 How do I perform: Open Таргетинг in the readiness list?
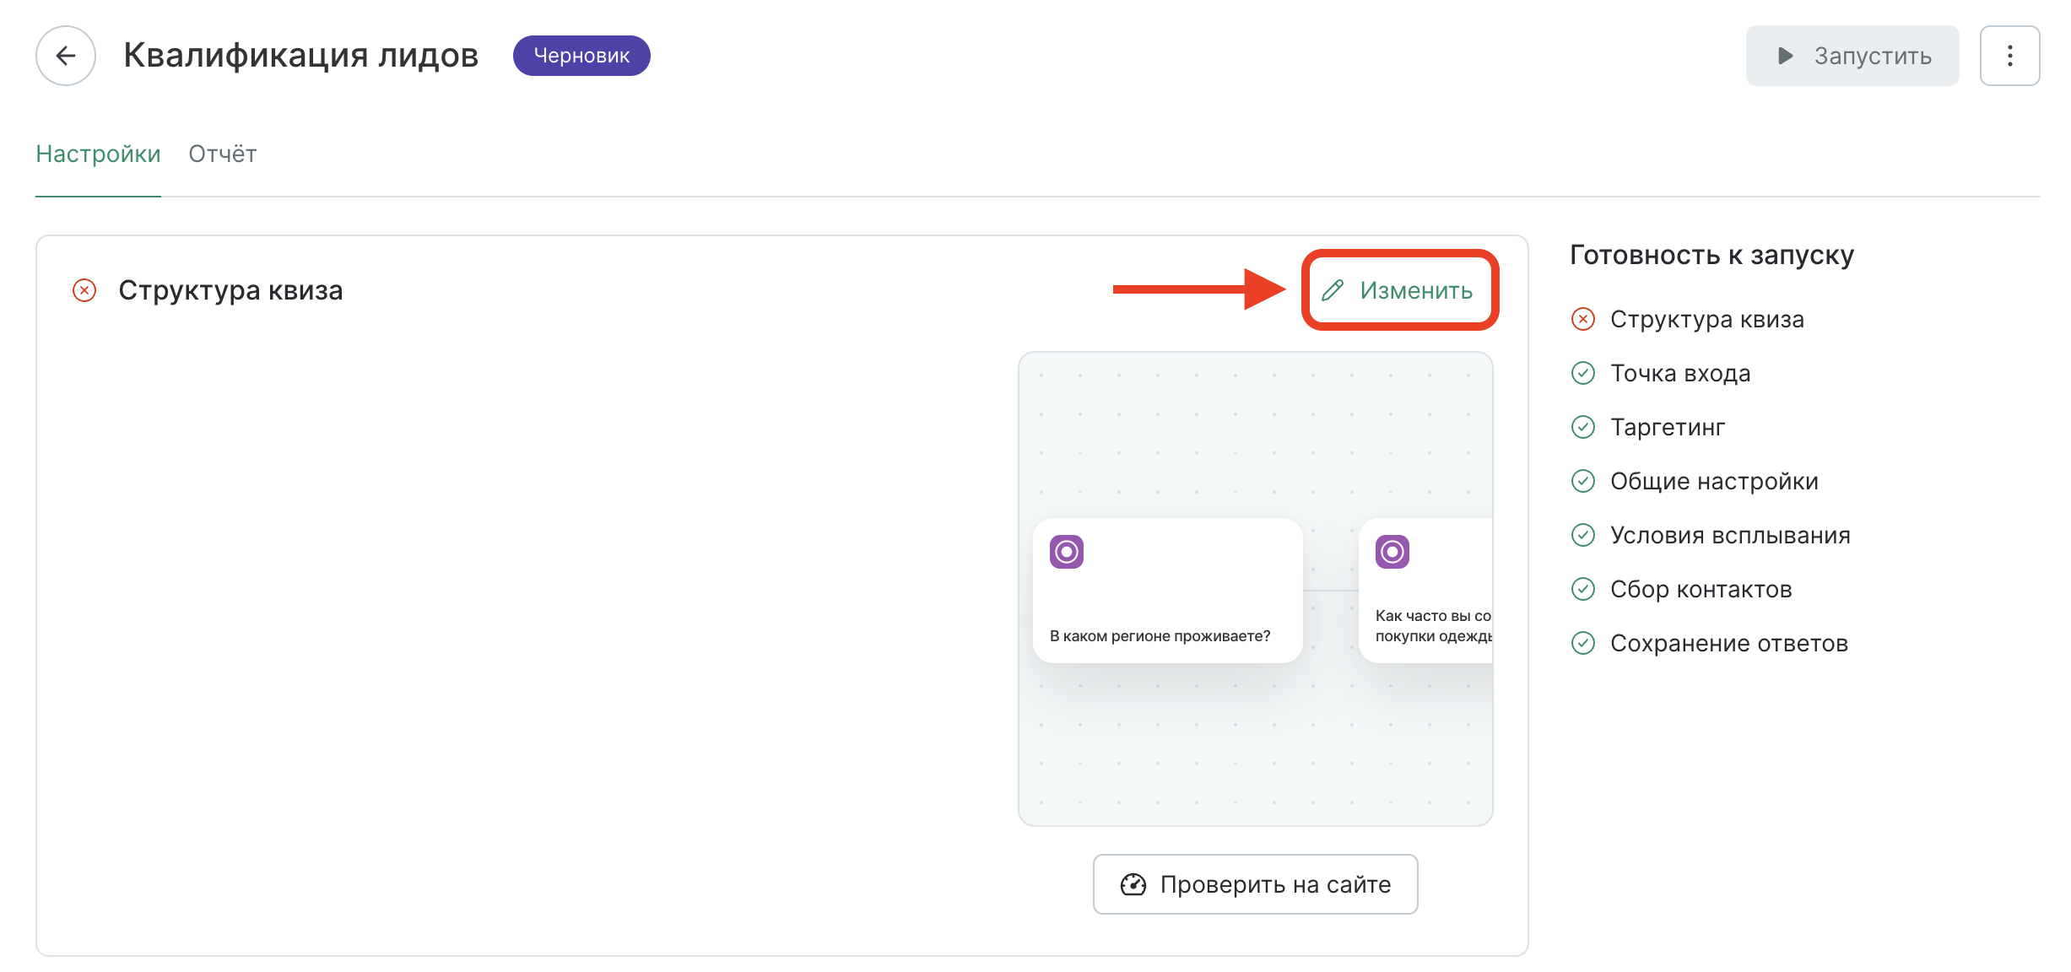click(x=1667, y=427)
